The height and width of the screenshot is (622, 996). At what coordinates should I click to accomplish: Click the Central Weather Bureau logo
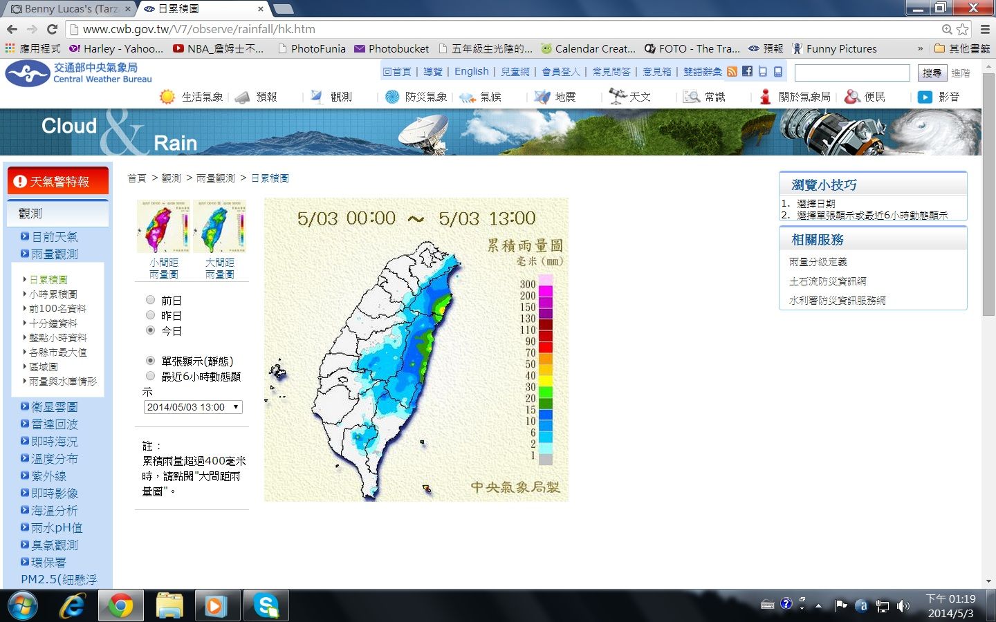point(79,73)
